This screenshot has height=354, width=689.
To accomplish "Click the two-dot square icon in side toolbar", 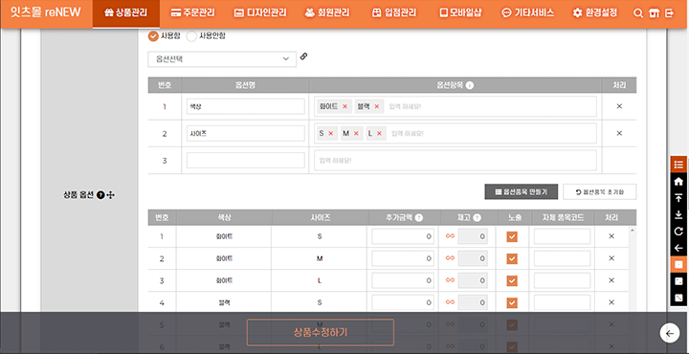I will pos(678,281).
